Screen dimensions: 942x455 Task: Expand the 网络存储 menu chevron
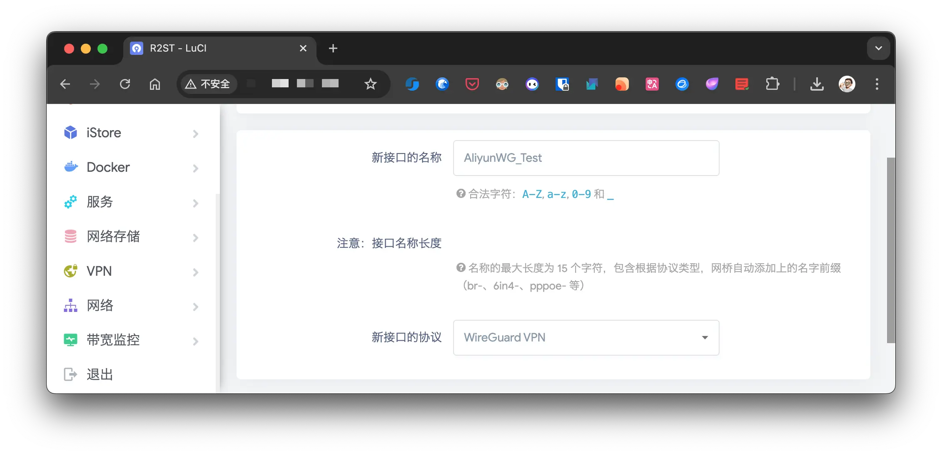coord(195,238)
